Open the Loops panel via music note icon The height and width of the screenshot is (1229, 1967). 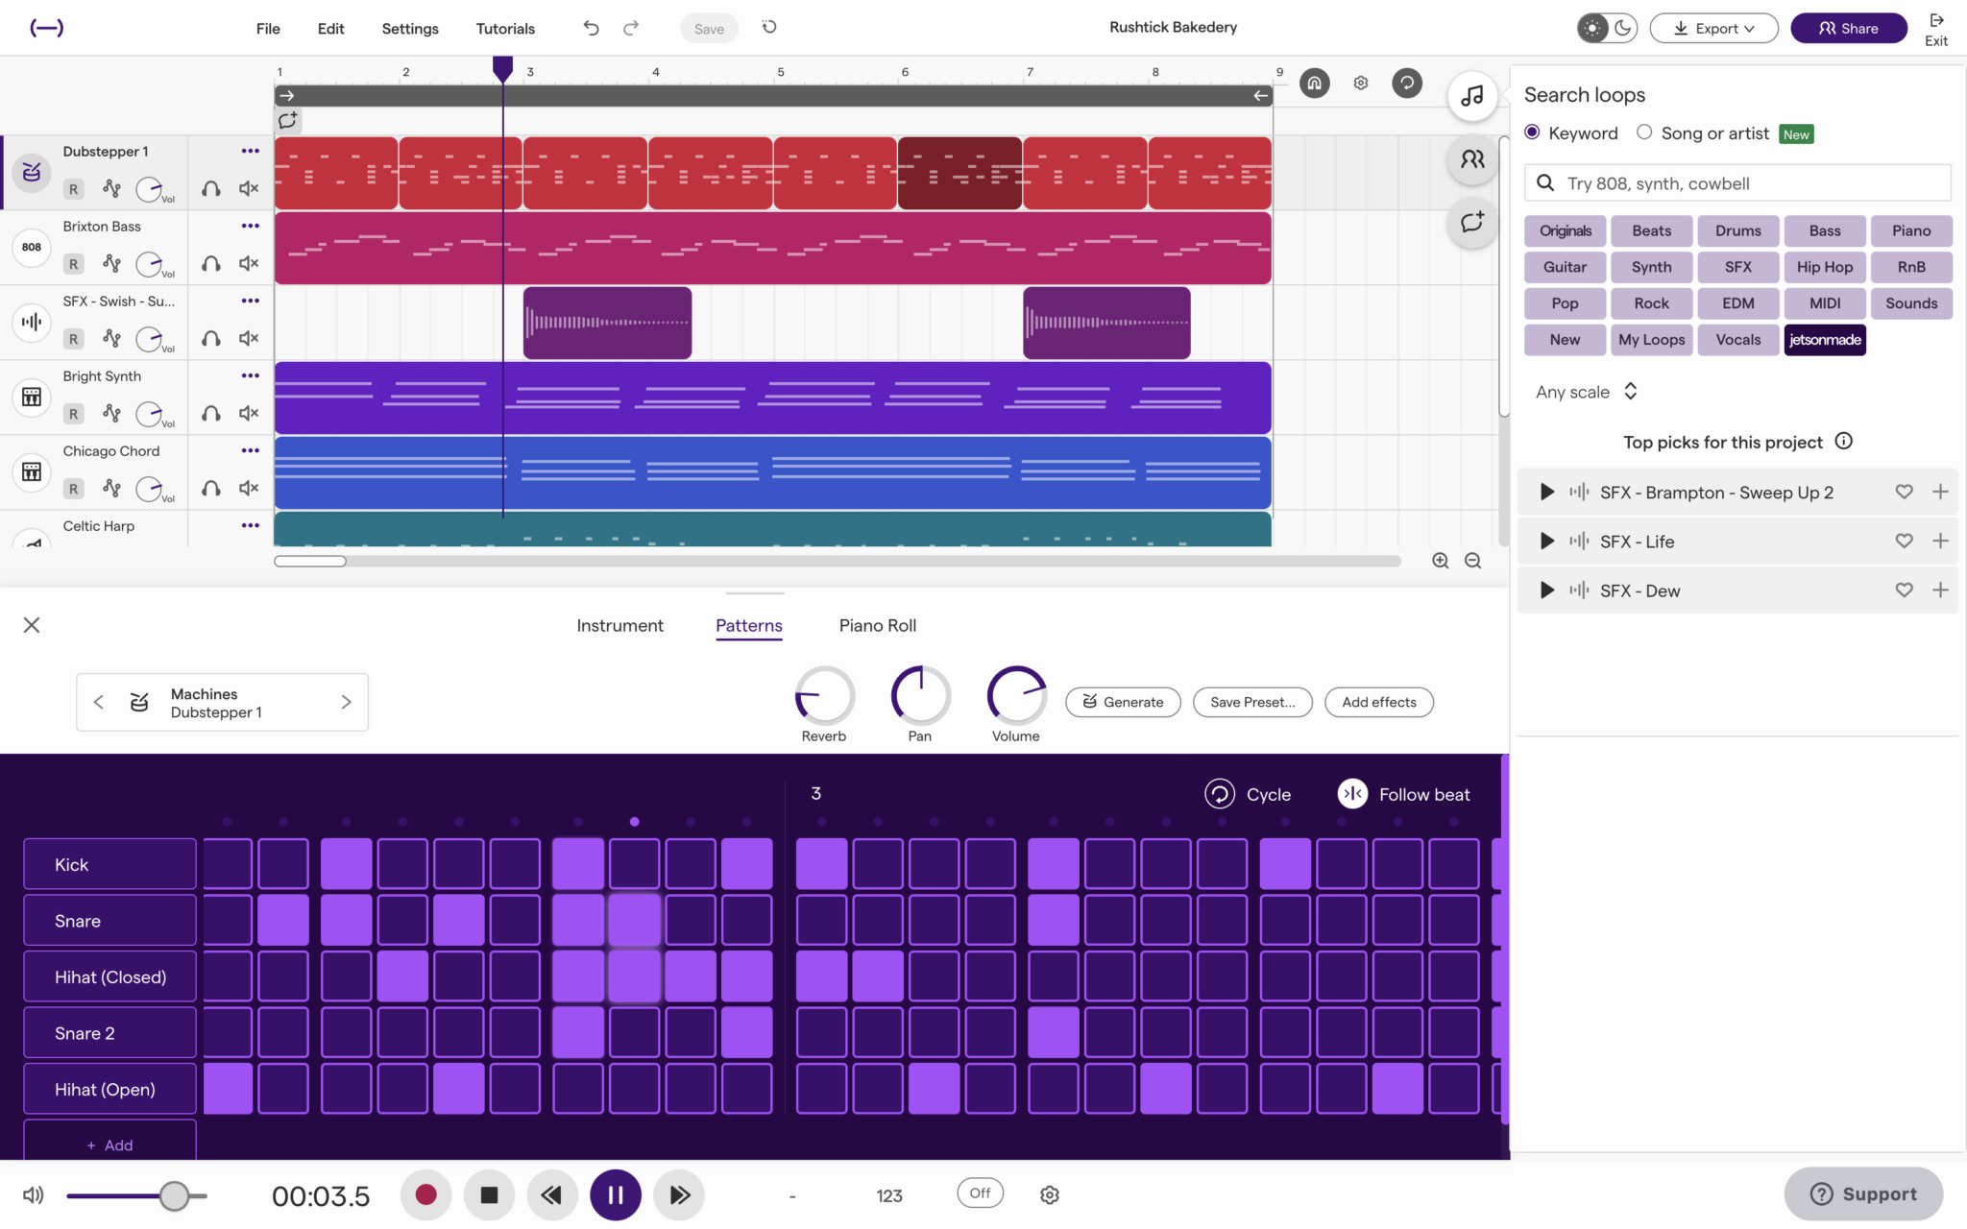pyautogui.click(x=1472, y=96)
